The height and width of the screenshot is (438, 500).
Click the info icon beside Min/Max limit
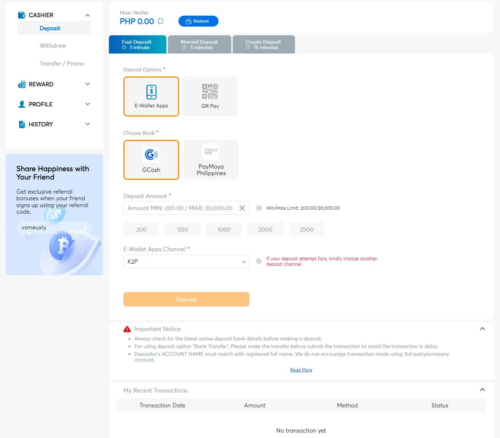[259, 208]
